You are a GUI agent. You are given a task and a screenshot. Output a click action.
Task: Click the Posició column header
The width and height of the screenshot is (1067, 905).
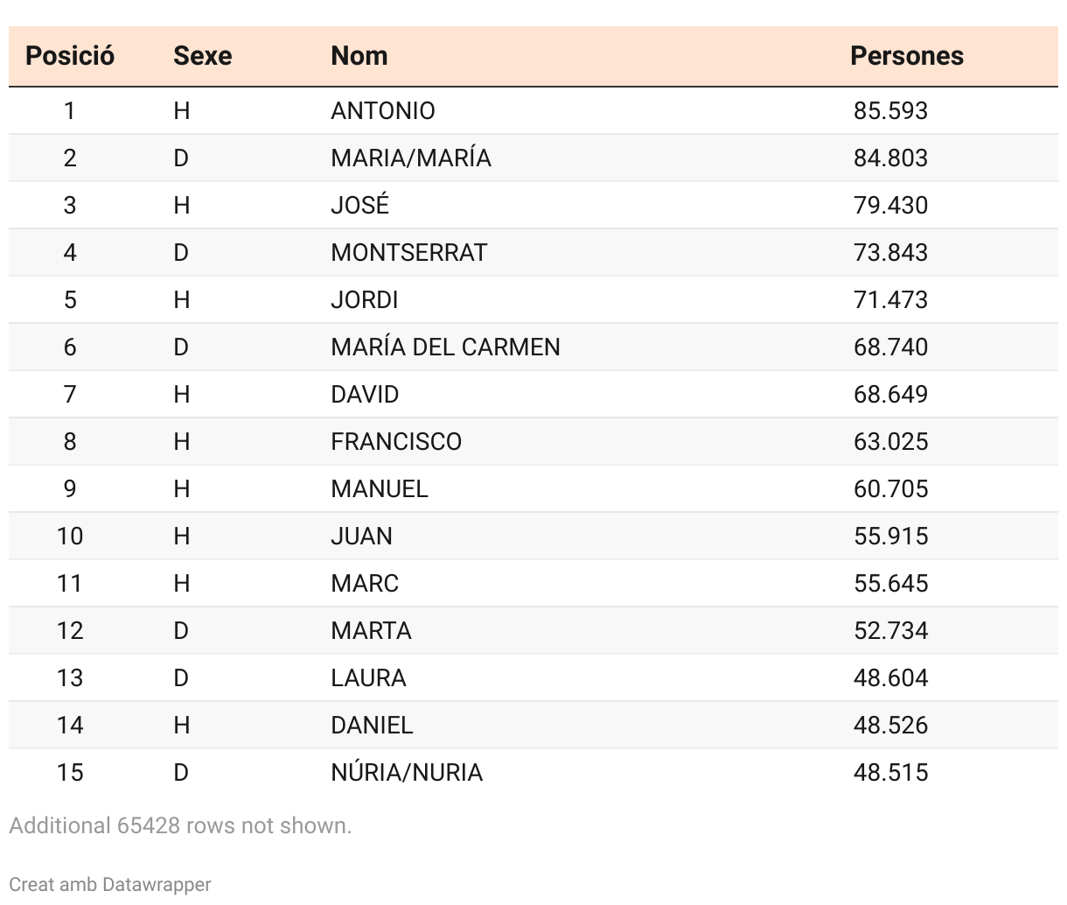(x=70, y=56)
